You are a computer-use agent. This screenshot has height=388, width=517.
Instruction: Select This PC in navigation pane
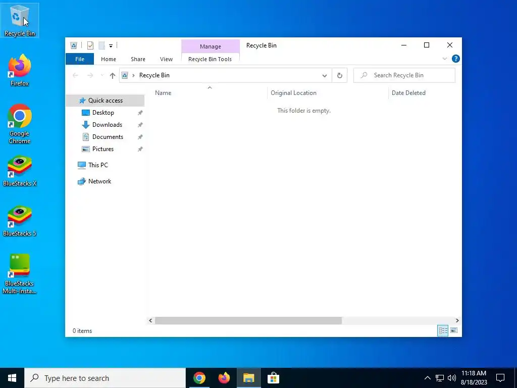(x=98, y=165)
